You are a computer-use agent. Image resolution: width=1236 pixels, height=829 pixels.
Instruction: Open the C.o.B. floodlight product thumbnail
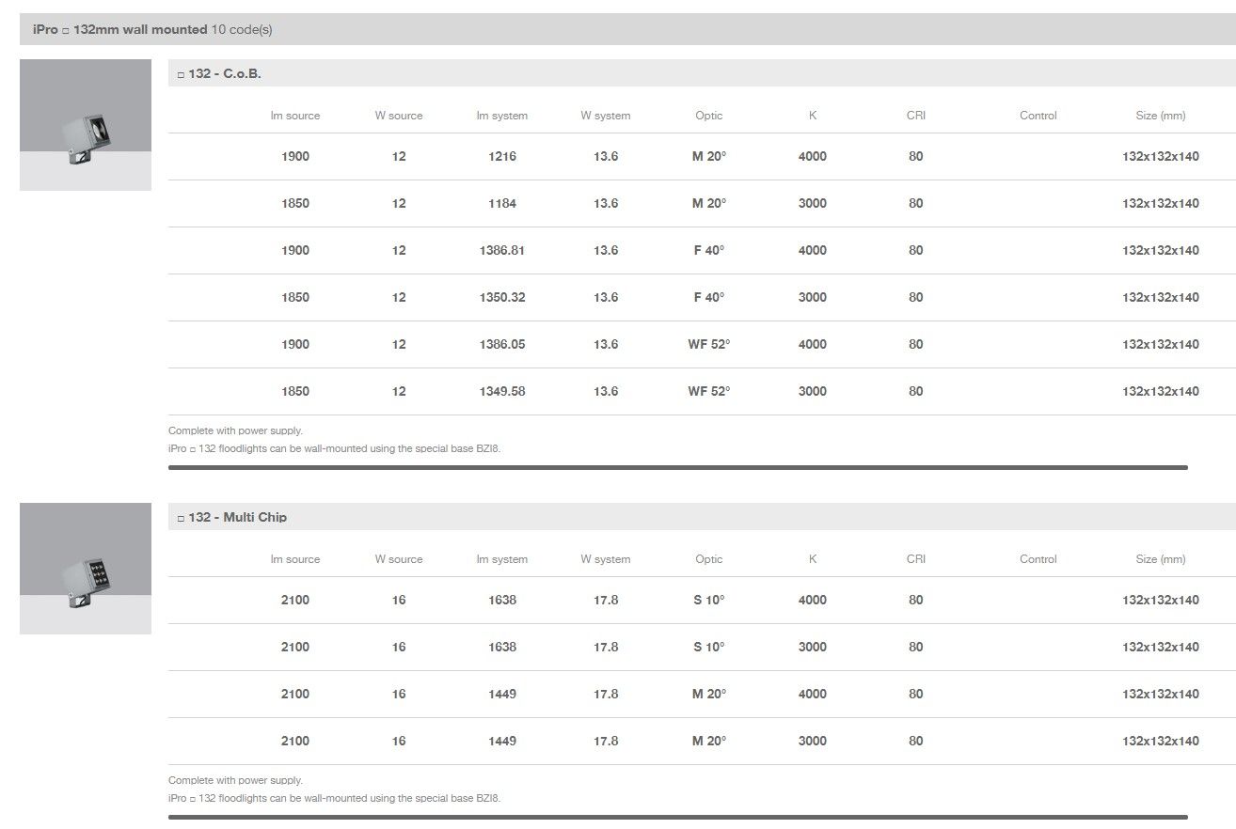(x=86, y=125)
